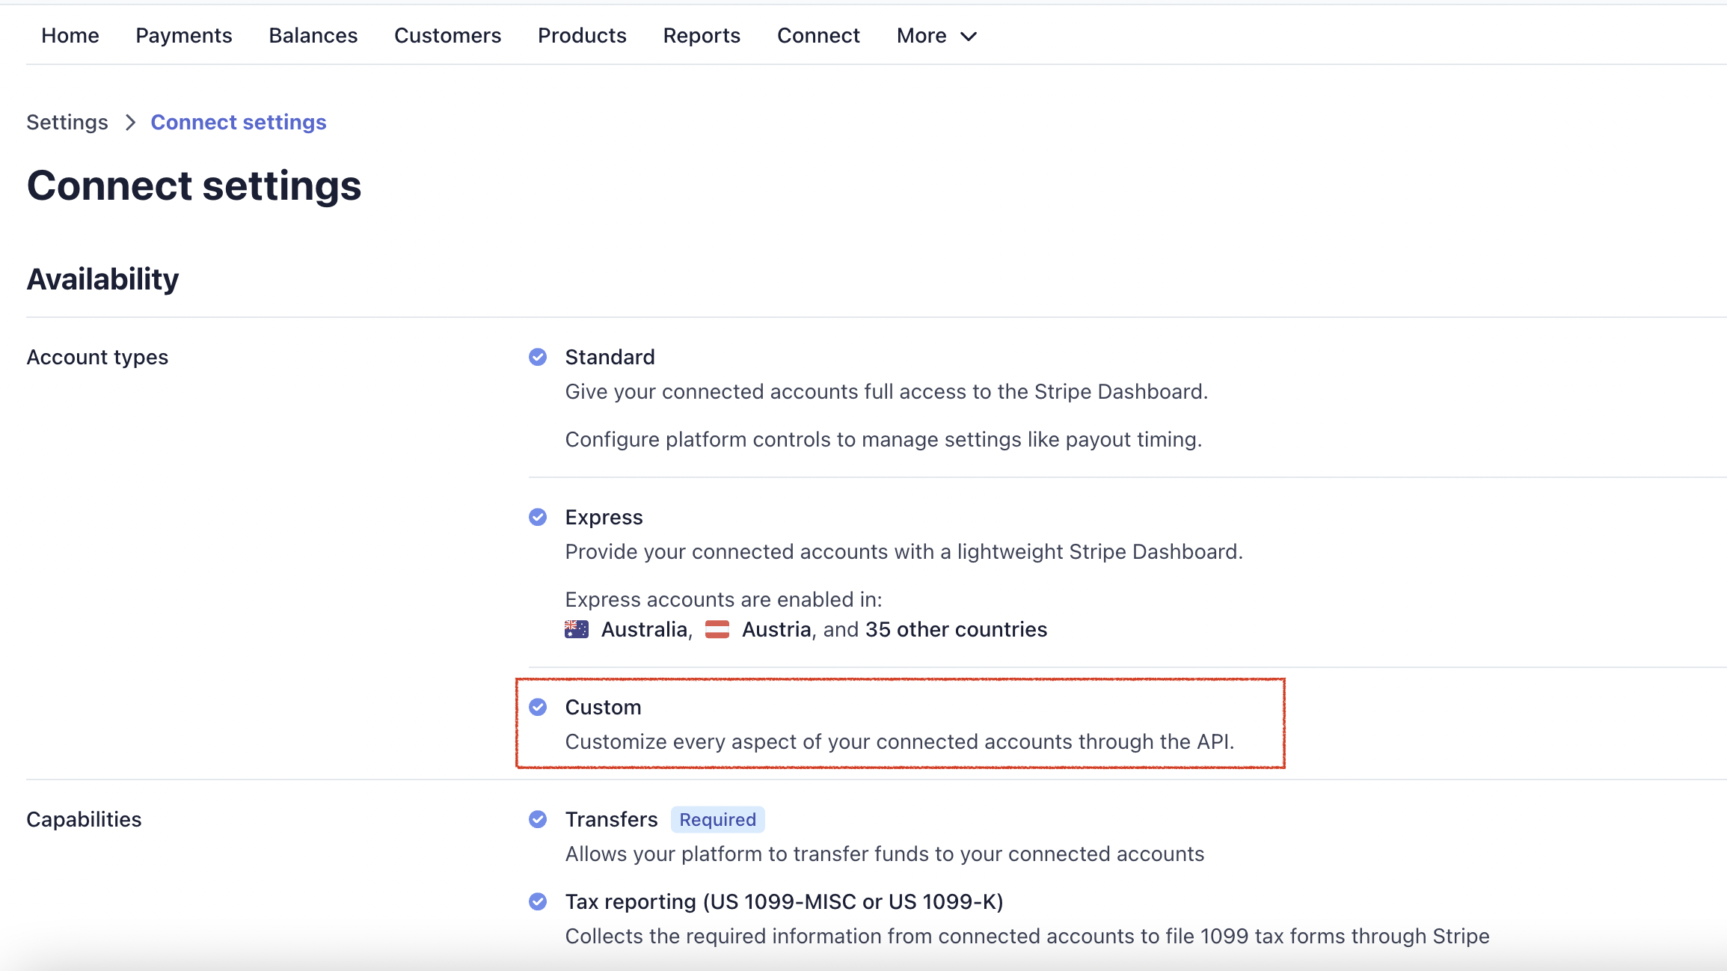Click the Austria flag icon

tap(717, 630)
